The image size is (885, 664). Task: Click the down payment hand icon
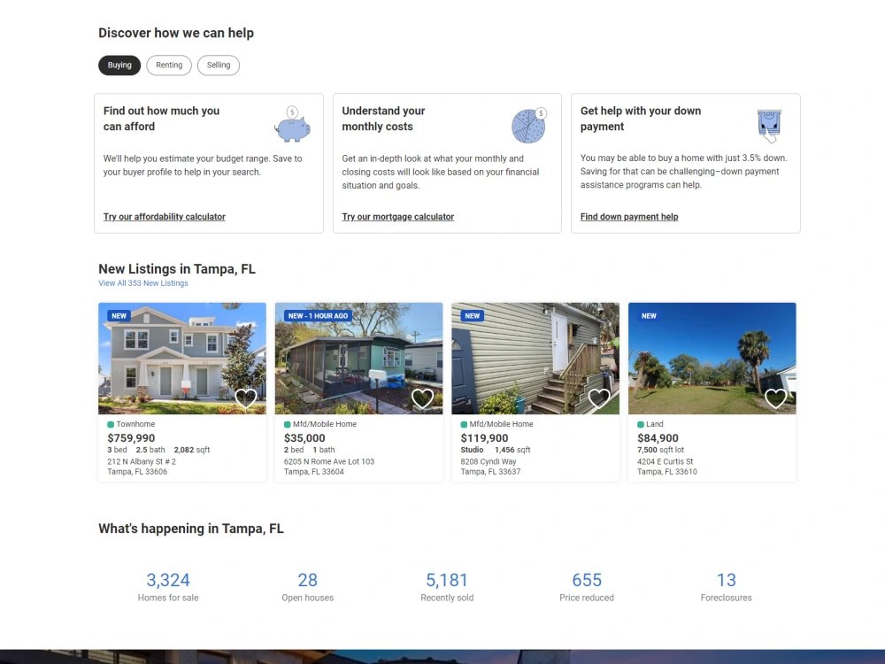click(769, 126)
